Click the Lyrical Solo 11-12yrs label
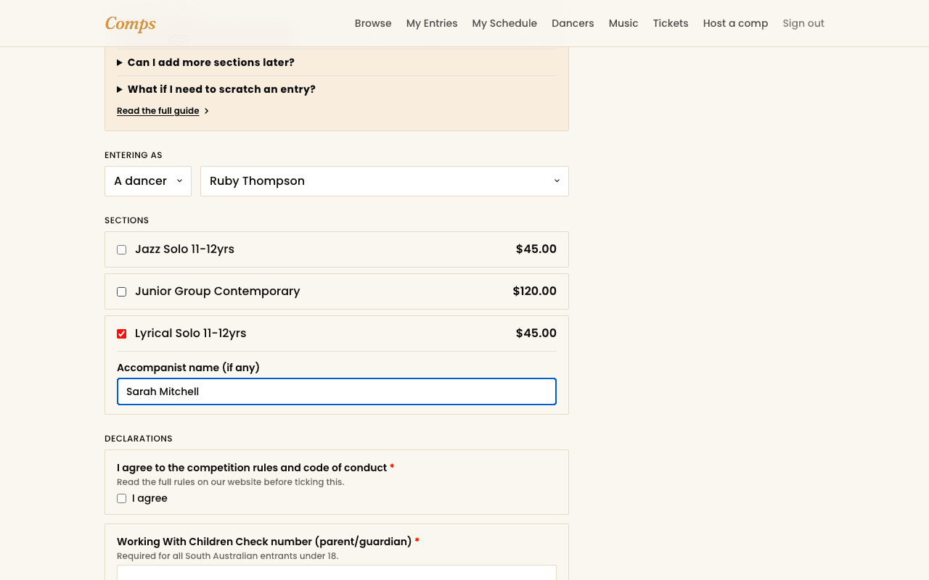929x580 pixels. 191,333
